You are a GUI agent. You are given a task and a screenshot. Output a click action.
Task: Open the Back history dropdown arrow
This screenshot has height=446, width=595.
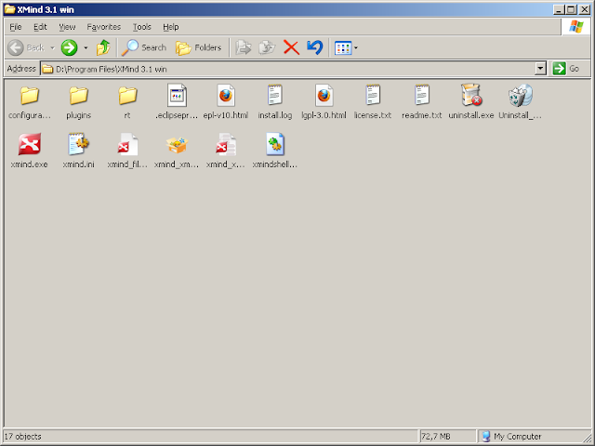52,48
